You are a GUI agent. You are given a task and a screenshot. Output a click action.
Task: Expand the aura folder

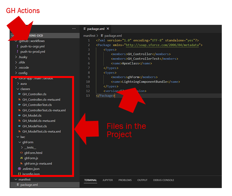(18, 84)
